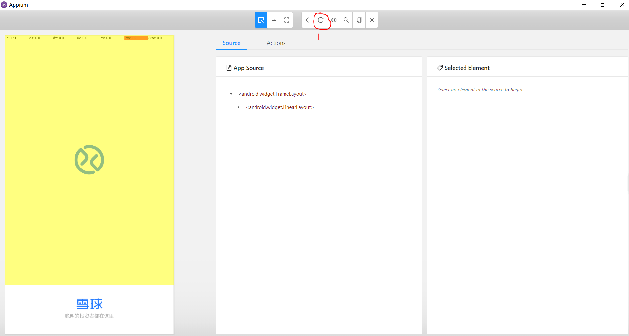Quit session with the X toolbar icon
Screen dimensions: 629x336
372,20
